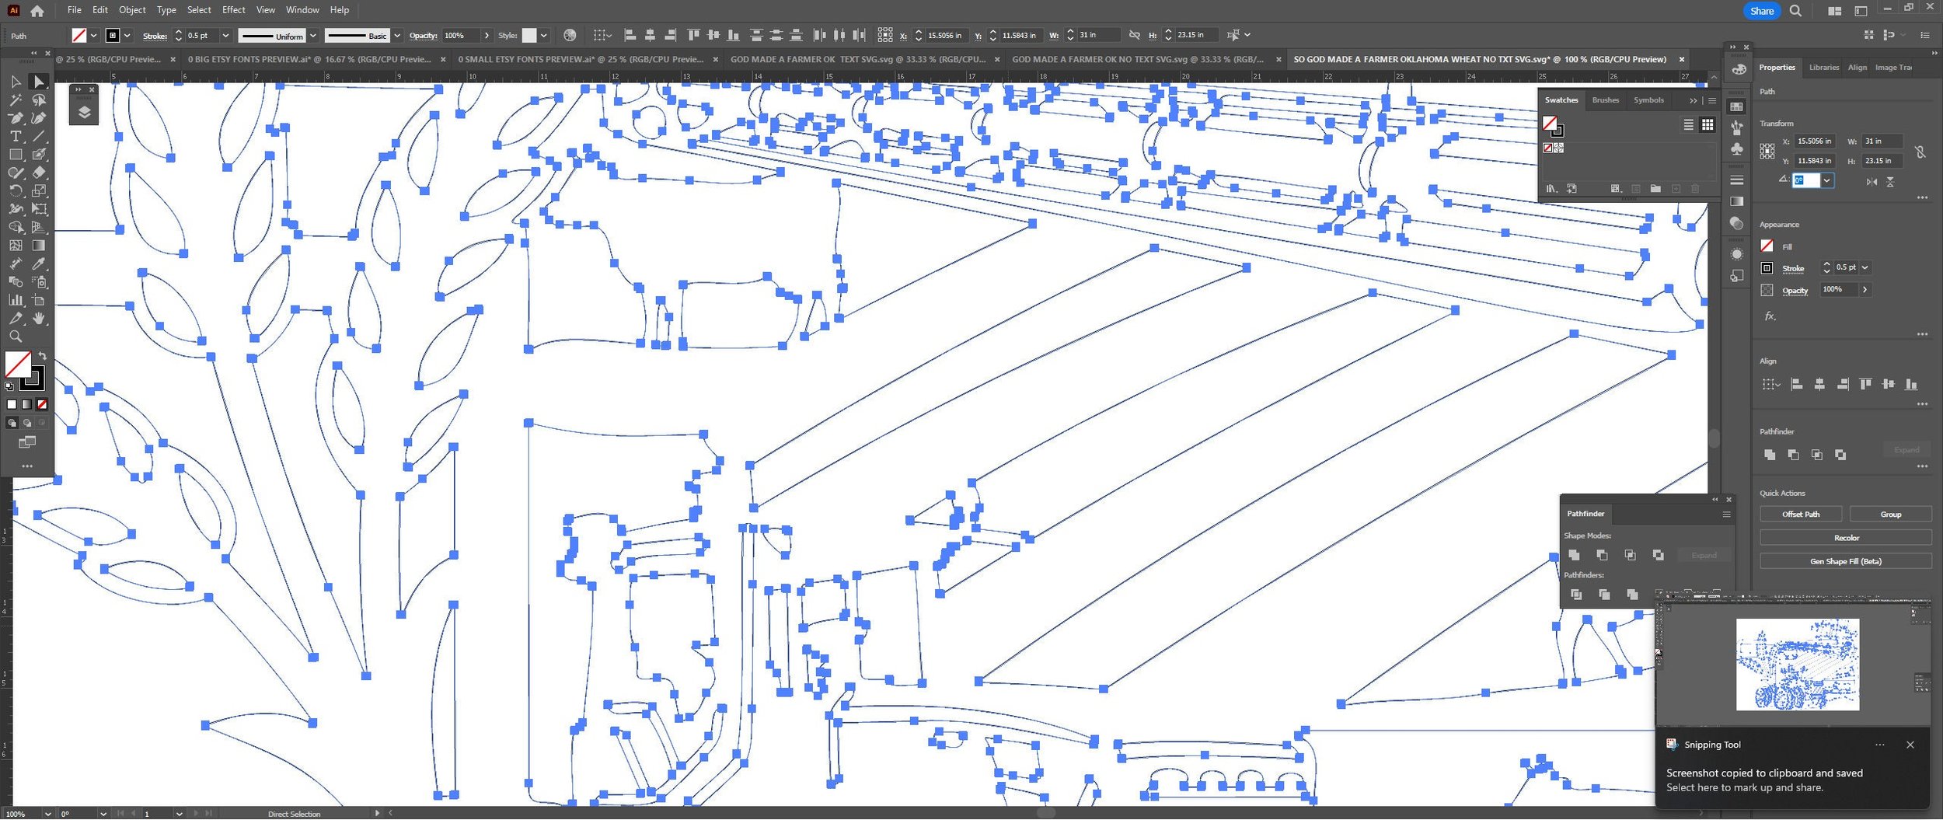Open the Uniform width profile dropdown
The height and width of the screenshot is (820, 1943).
tap(312, 36)
